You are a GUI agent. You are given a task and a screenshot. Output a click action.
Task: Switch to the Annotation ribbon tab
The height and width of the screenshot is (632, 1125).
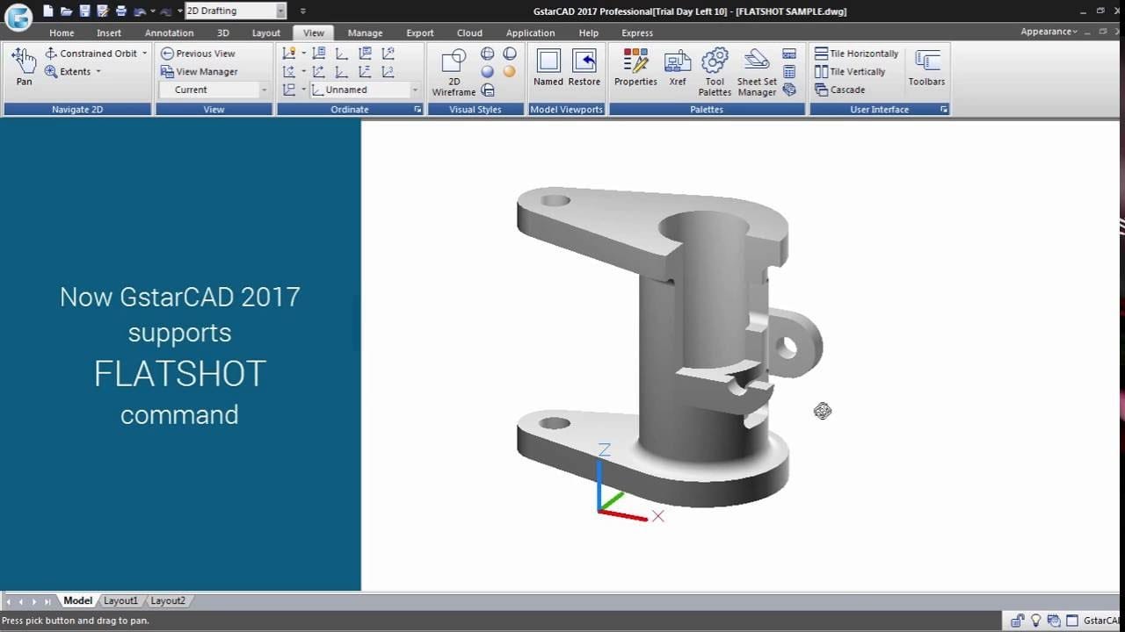(x=169, y=33)
